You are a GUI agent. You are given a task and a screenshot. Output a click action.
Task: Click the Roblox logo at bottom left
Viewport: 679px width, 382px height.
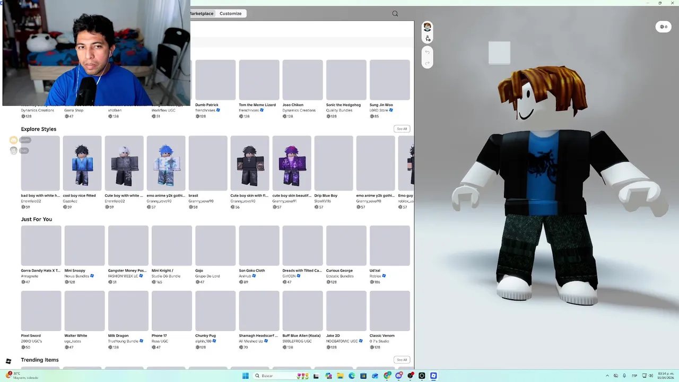[x=8, y=361]
